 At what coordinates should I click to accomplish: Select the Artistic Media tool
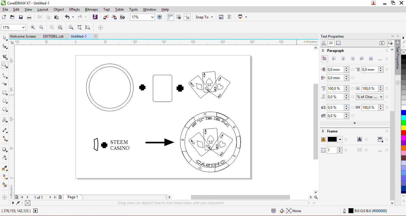point(4,84)
